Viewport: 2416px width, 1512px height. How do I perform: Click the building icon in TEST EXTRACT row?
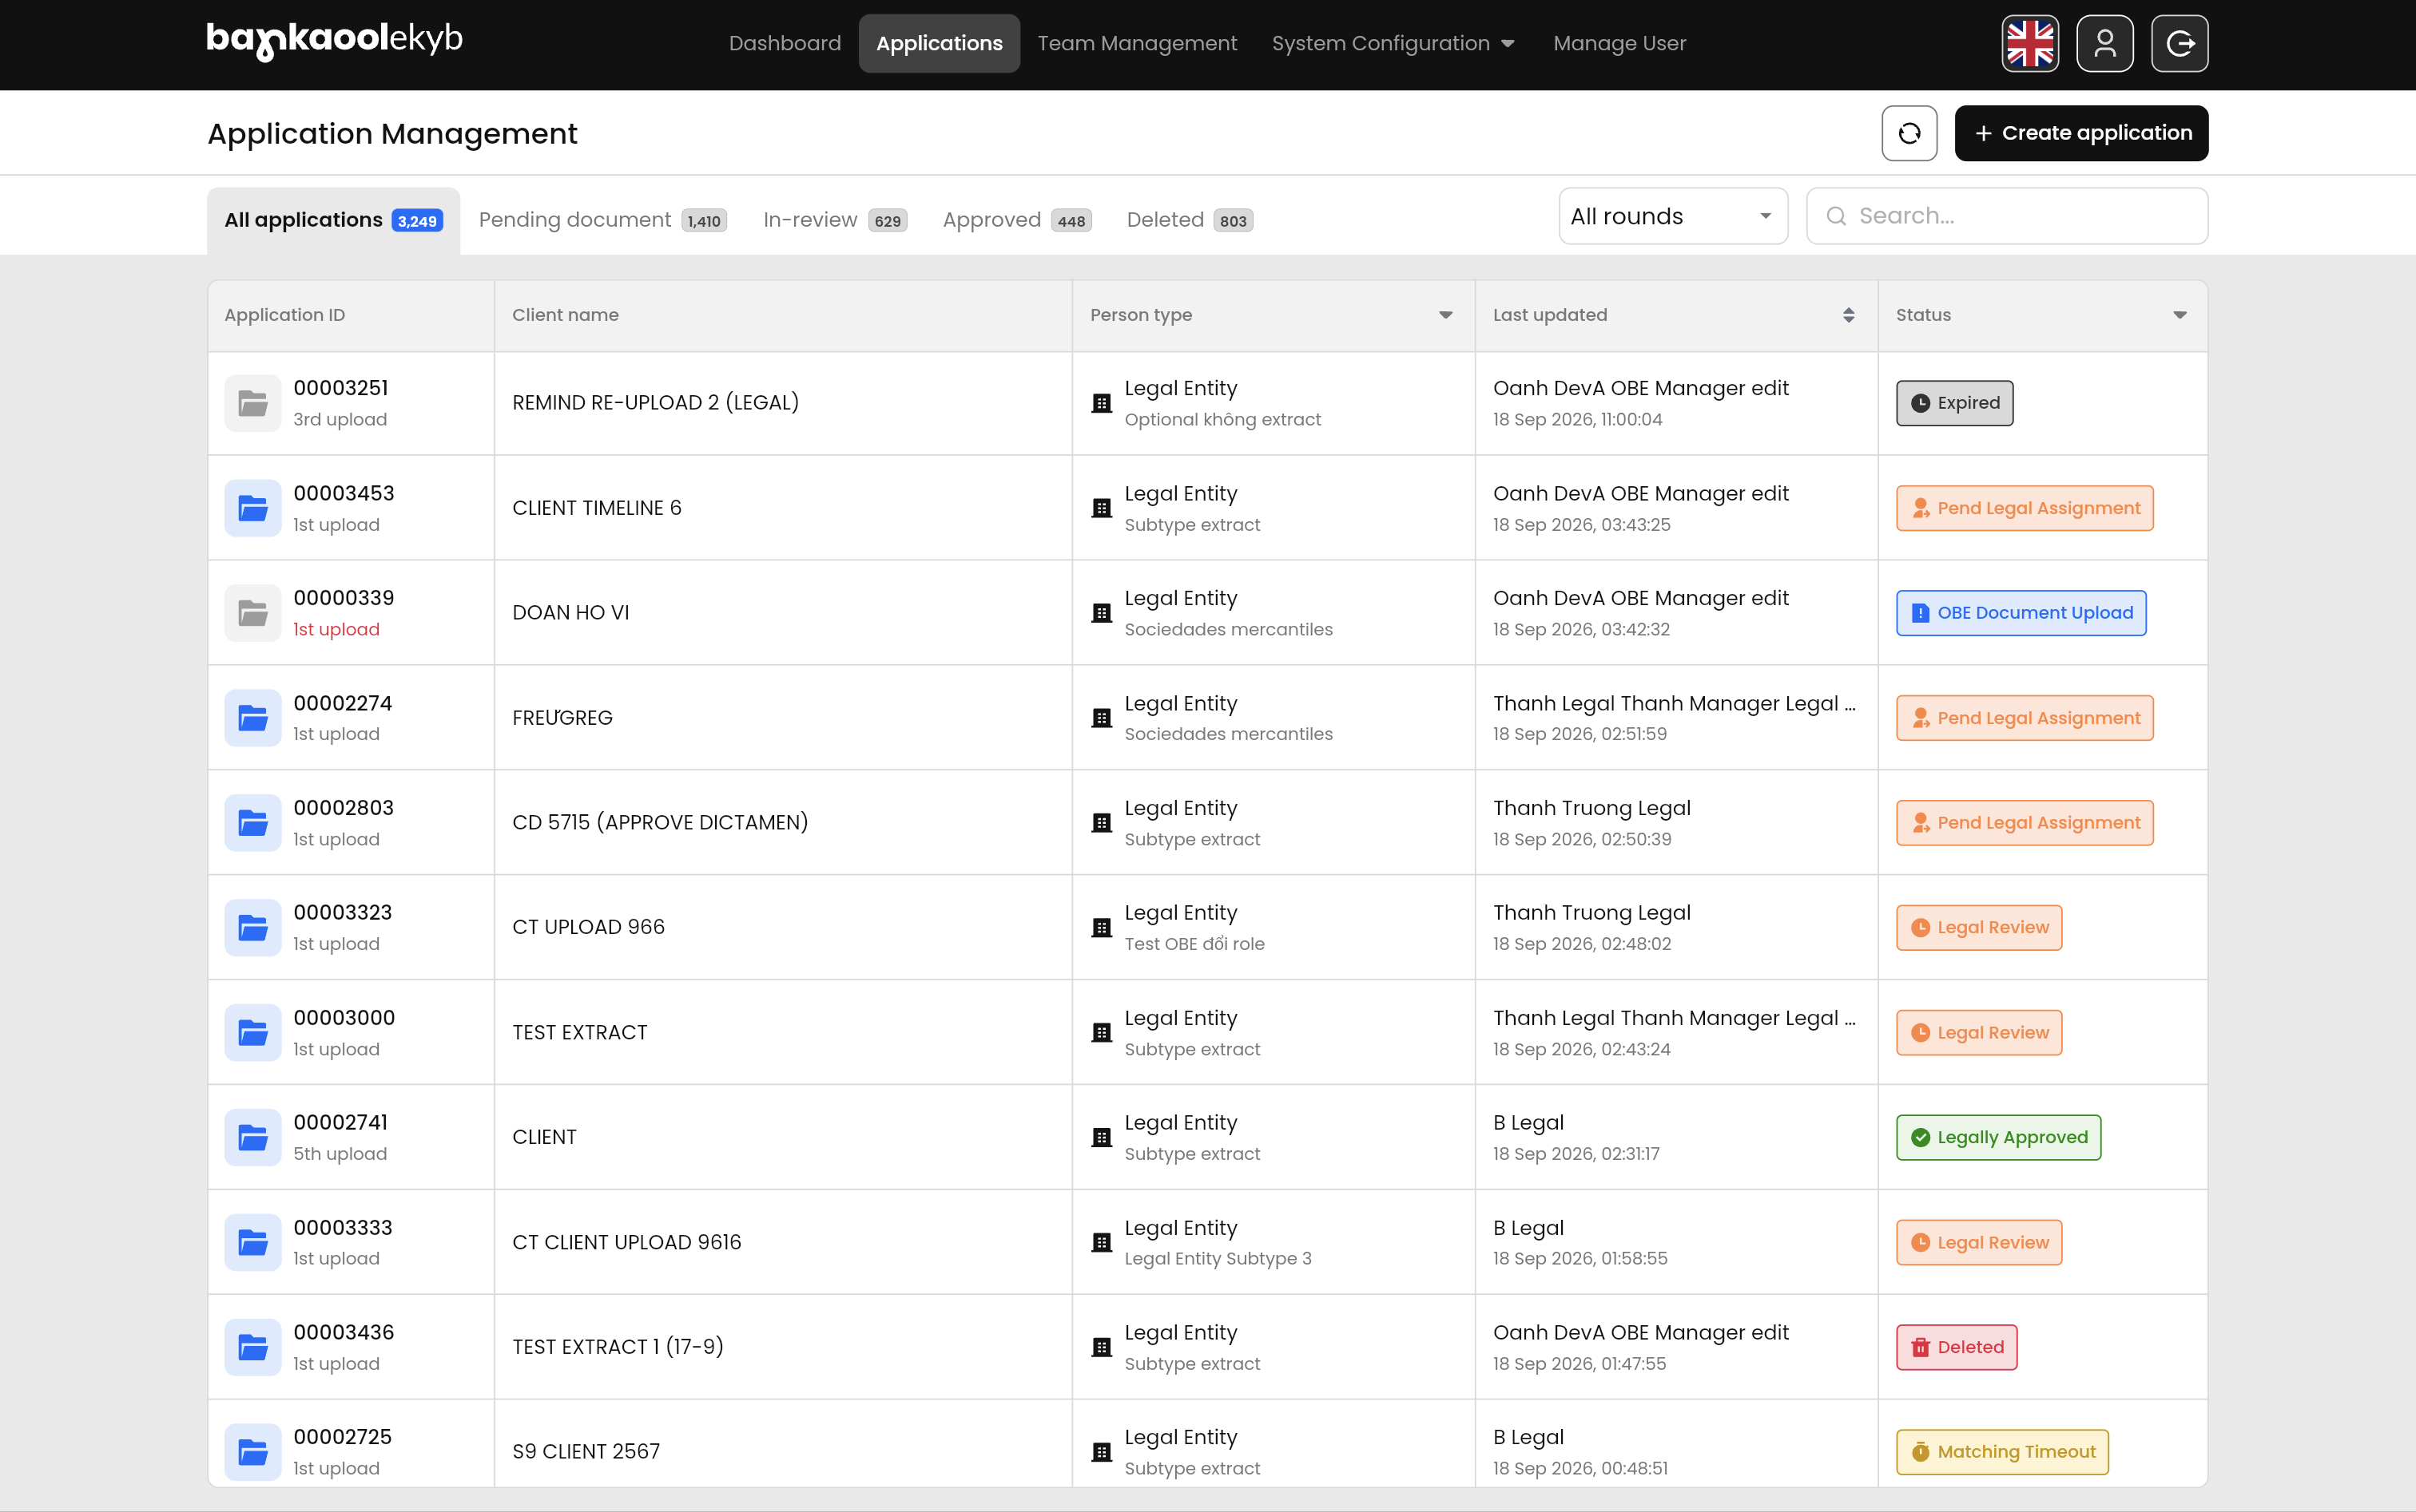tap(1102, 1033)
